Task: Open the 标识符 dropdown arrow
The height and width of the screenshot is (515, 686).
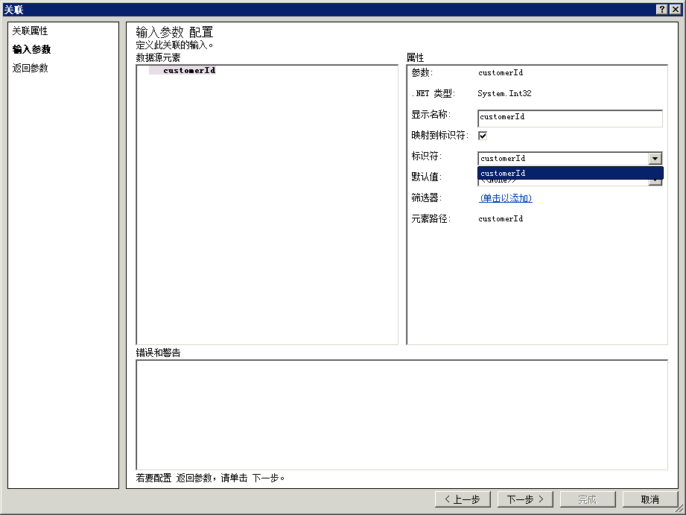Action: click(655, 158)
